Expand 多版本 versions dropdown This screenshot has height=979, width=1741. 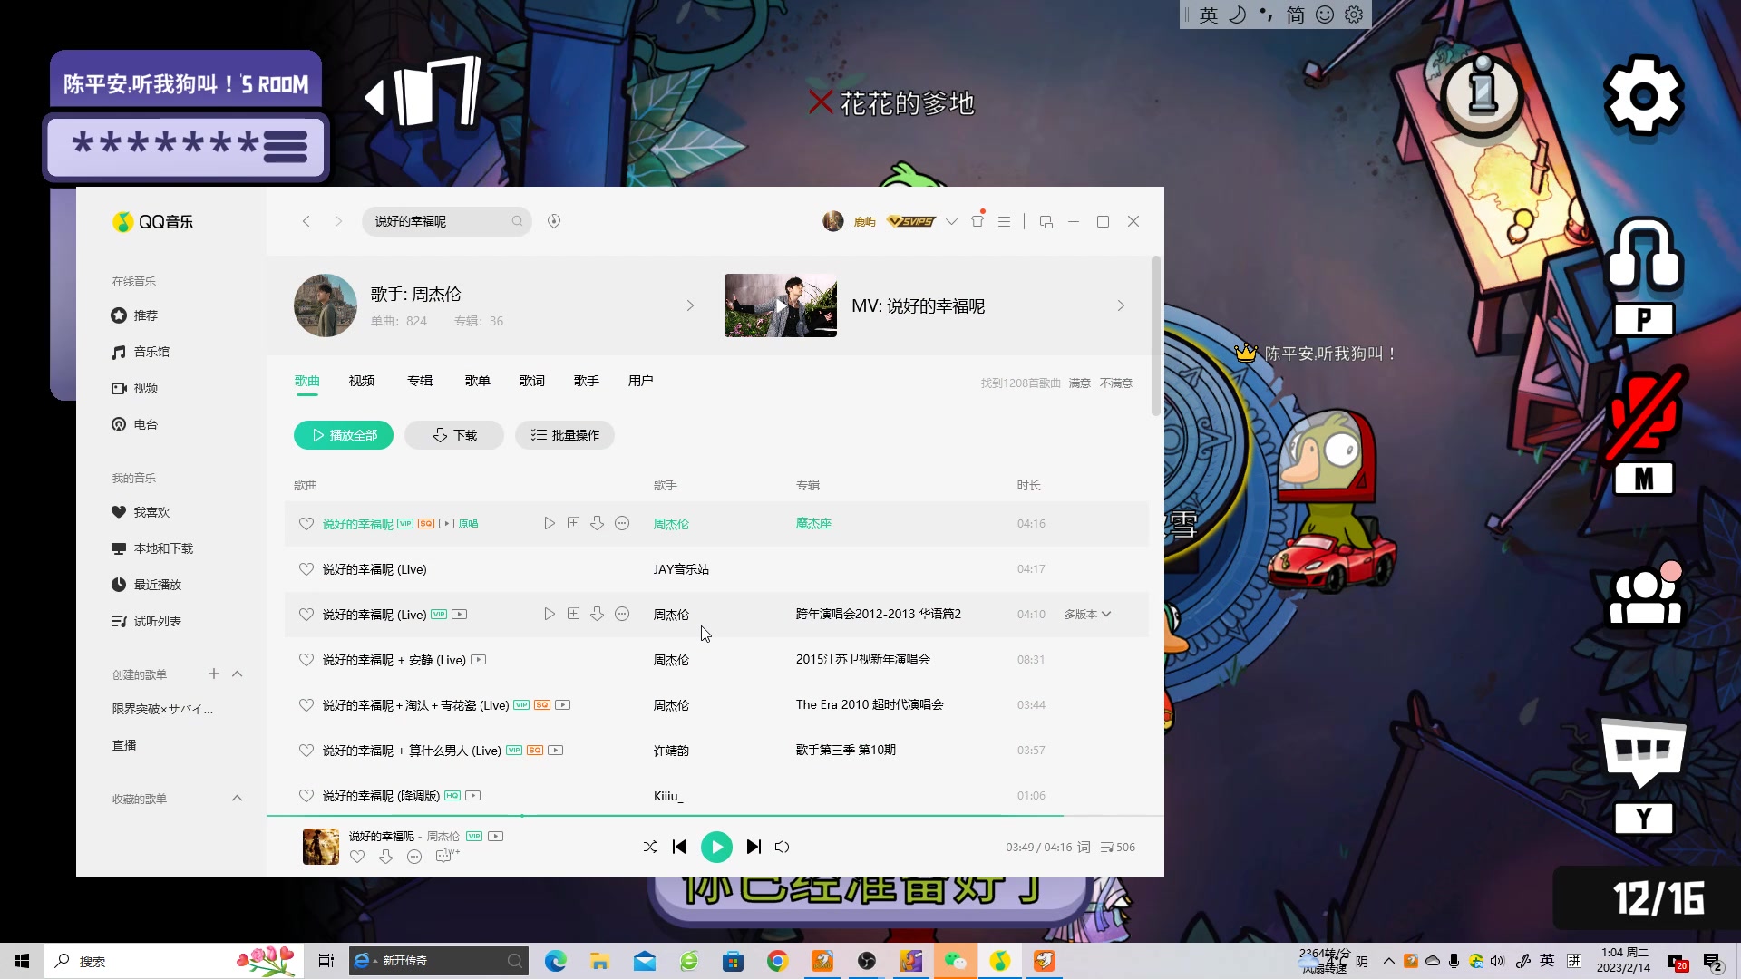[1087, 615]
